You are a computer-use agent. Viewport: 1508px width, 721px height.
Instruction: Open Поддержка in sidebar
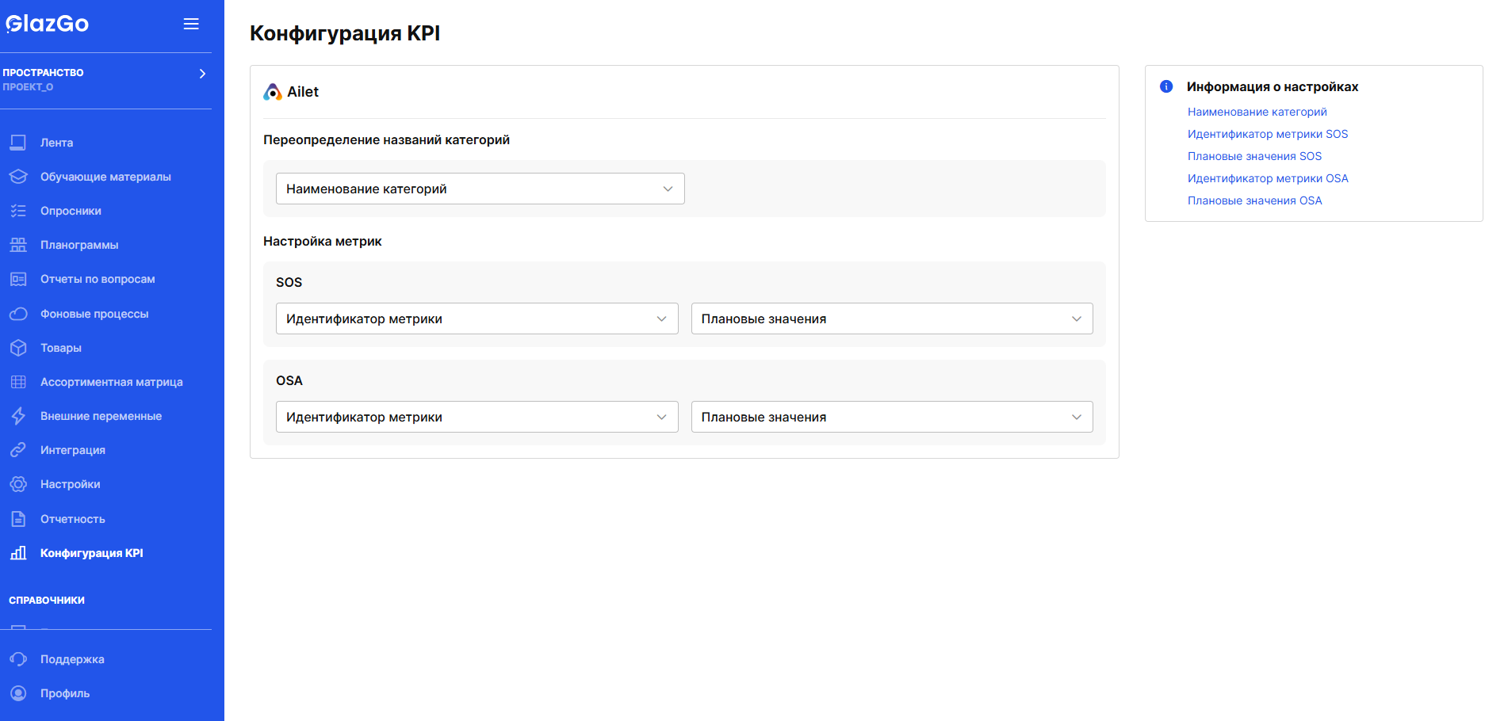(72, 659)
